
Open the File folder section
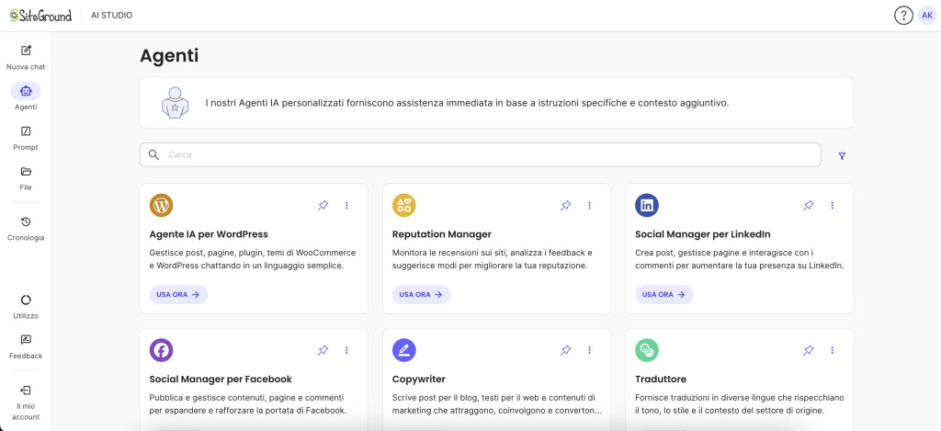coord(26,178)
